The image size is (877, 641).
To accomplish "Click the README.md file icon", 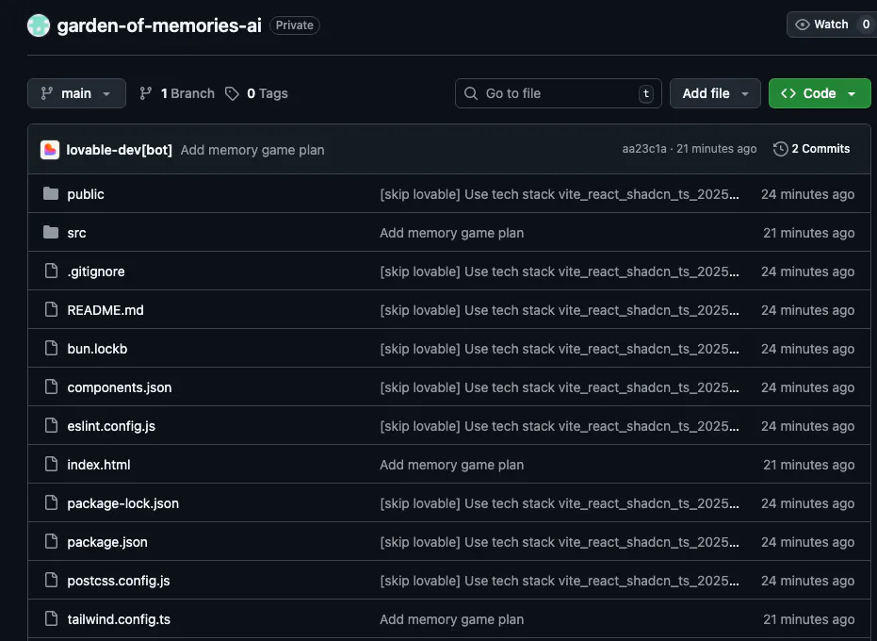I will click(x=51, y=310).
